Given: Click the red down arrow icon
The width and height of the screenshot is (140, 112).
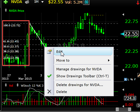Looking at the screenshot, I should point(138,3).
